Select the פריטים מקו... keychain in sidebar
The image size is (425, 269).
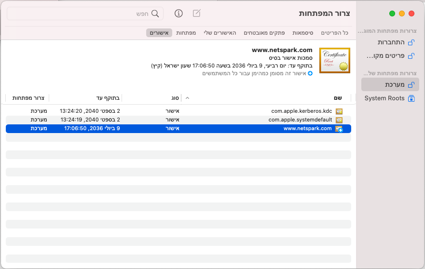tap(390, 56)
